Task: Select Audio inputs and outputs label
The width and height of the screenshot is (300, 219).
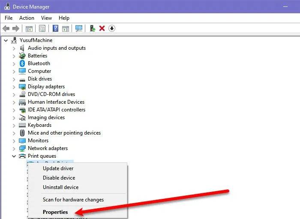Action: (57, 48)
